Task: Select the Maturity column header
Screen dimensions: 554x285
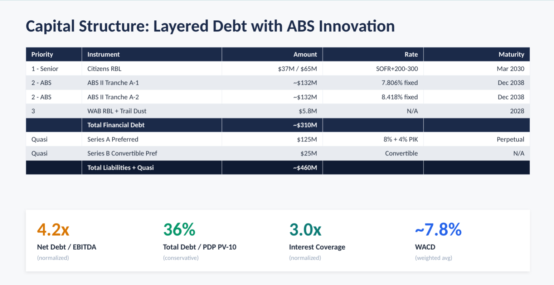Action: pos(511,54)
